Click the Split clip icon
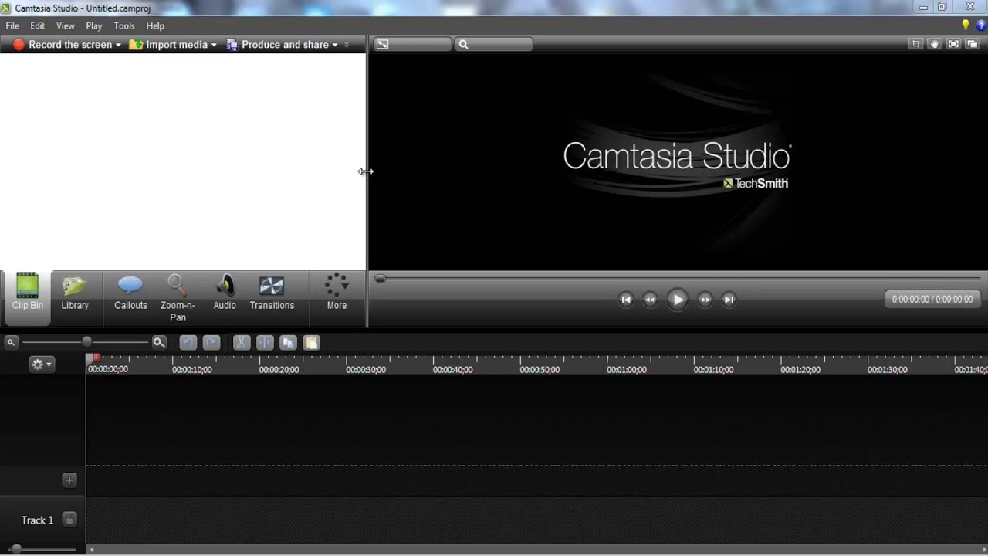The height and width of the screenshot is (556, 988). click(265, 343)
